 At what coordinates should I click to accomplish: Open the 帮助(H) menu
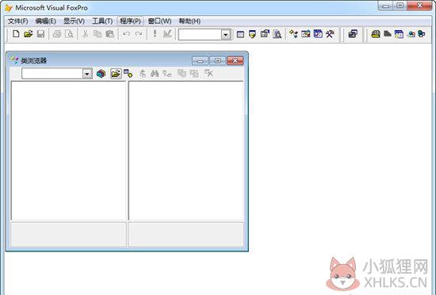coord(189,21)
